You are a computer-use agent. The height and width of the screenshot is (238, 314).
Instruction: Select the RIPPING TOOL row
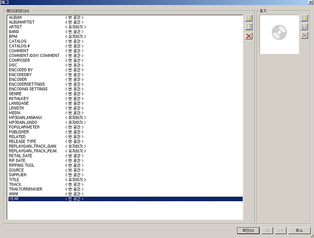pyautogui.click(x=126, y=165)
